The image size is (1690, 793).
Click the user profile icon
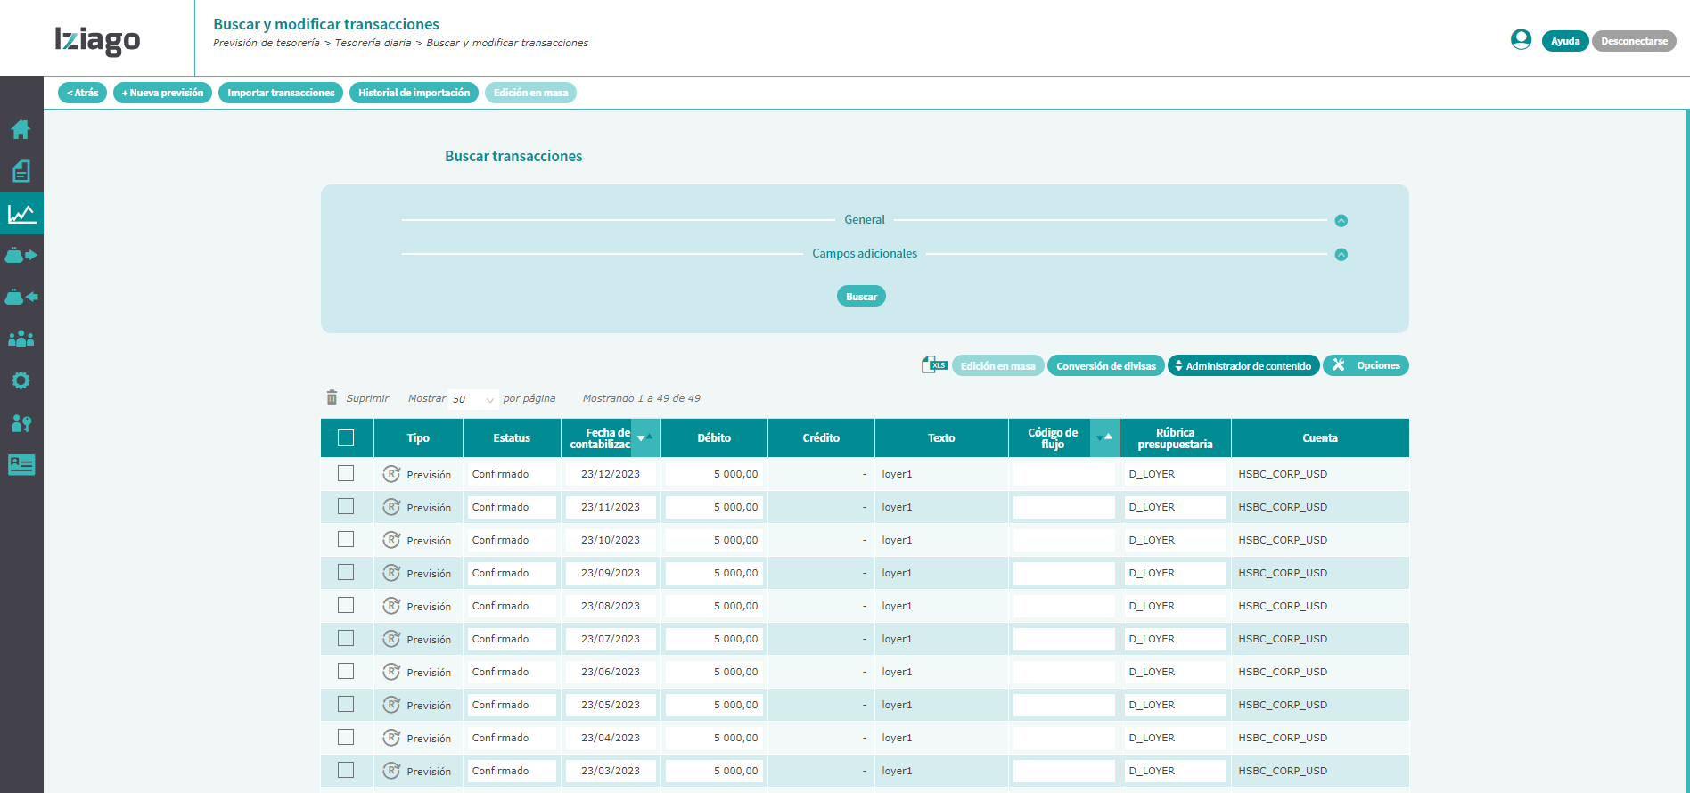[x=1521, y=39]
